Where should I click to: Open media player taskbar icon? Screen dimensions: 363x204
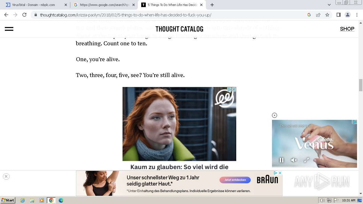click(42, 200)
